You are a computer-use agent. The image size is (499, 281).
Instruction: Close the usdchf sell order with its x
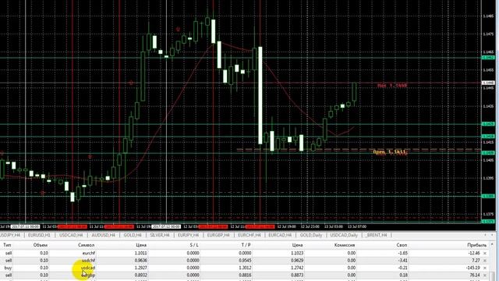485,260
